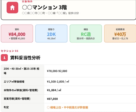Image resolution: width=136 pixels, height=112 pixels.
Task: Click the ○○マンション 3階 title
Action: tap(45, 7)
